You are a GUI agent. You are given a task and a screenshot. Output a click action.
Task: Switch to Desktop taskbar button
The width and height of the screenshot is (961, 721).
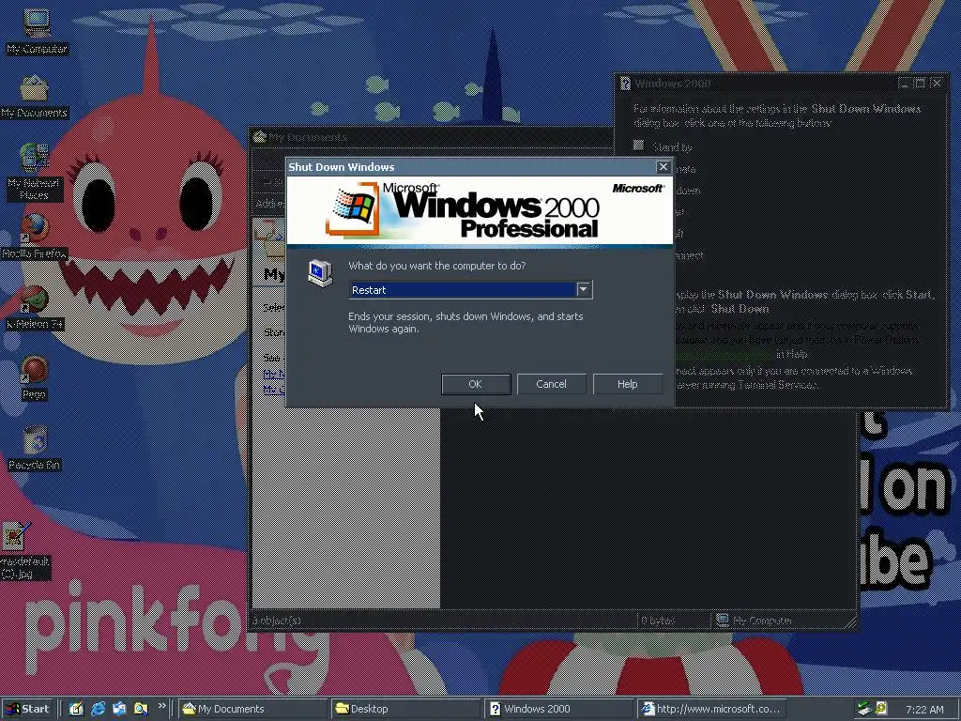point(405,709)
